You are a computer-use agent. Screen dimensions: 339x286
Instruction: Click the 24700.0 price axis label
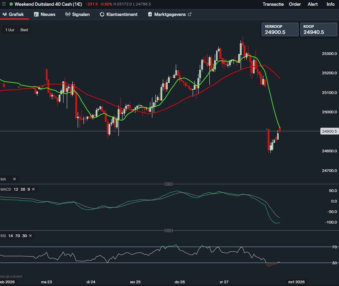pyautogui.click(x=329, y=171)
